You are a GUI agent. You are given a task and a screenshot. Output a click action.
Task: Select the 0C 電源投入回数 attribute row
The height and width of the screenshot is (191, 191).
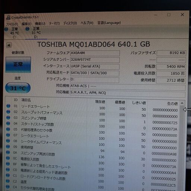click(92, 159)
